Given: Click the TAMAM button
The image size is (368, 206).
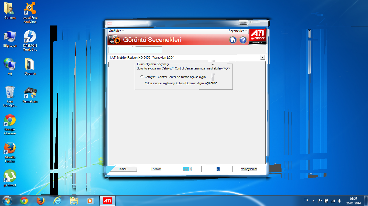Looking at the screenshot, I should [x=156, y=169].
